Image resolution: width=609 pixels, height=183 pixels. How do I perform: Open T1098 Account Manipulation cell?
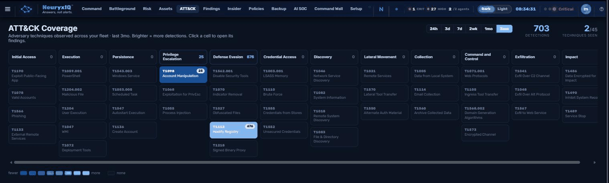[x=183, y=75]
